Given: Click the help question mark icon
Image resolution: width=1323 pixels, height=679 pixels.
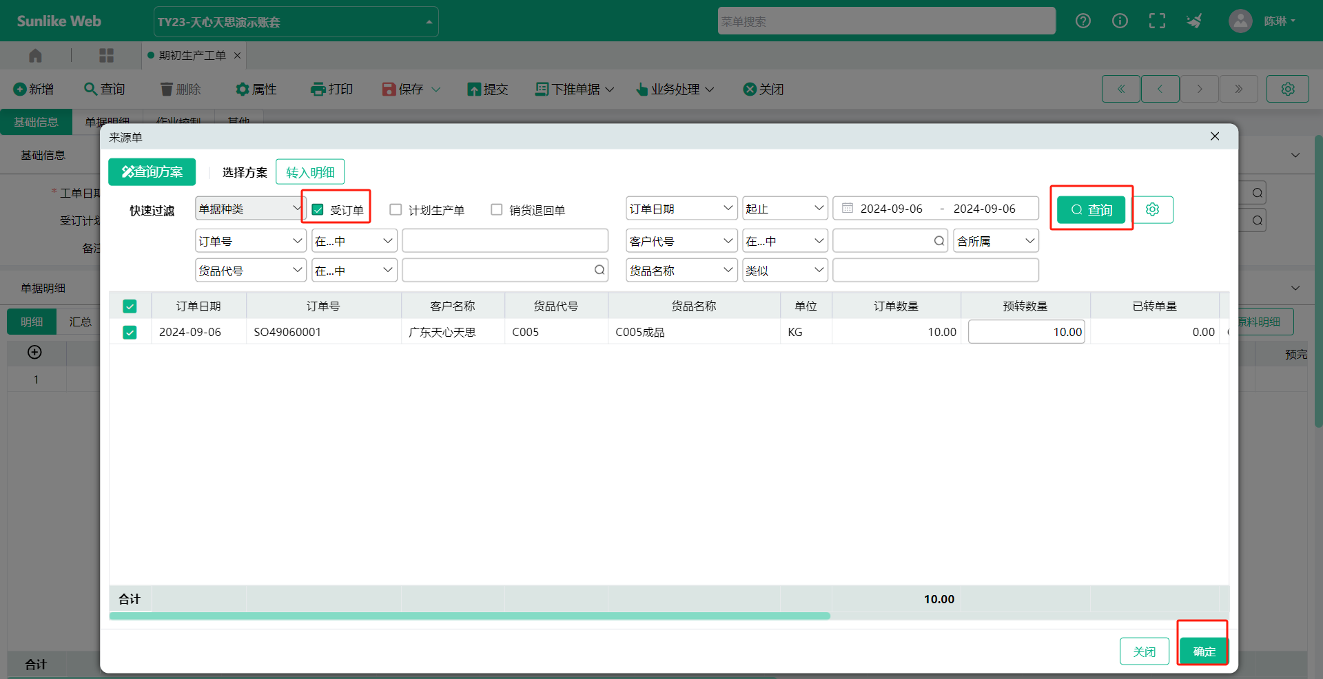Looking at the screenshot, I should [x=1083, y=21].
